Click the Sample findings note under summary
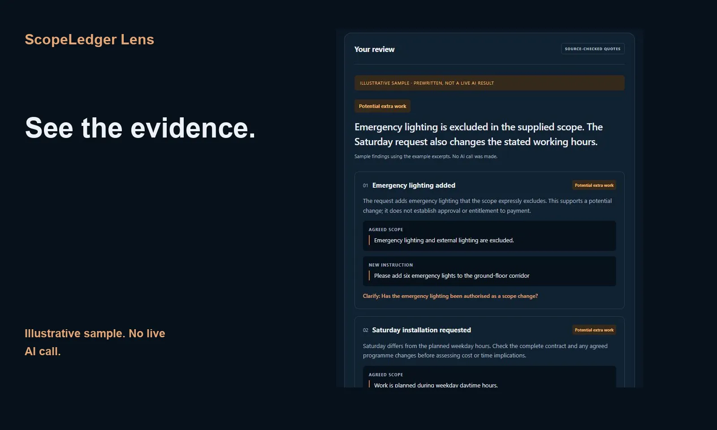 pos(426,156)
